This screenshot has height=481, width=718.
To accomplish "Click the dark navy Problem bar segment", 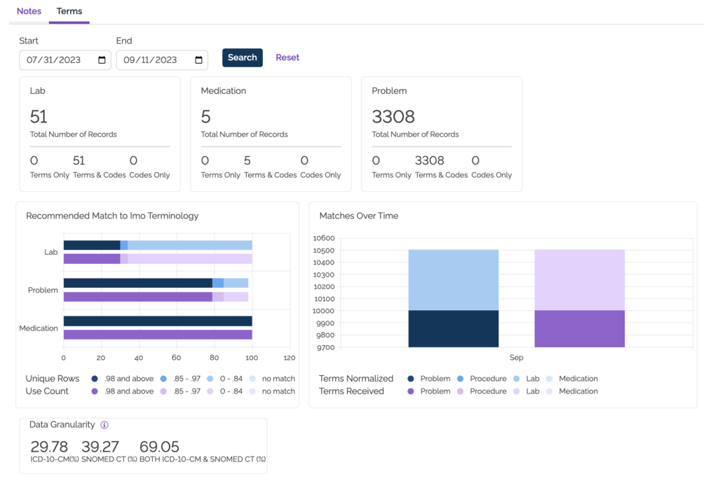I will pyautogui.click(x=453, y=329).
